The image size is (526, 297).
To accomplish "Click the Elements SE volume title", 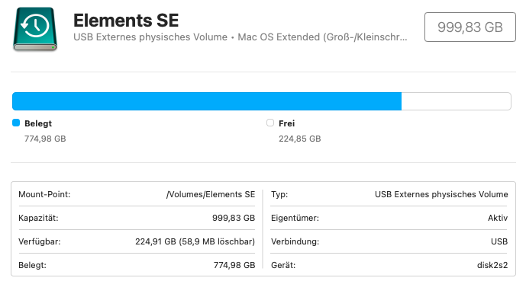I will click(126, 21).
